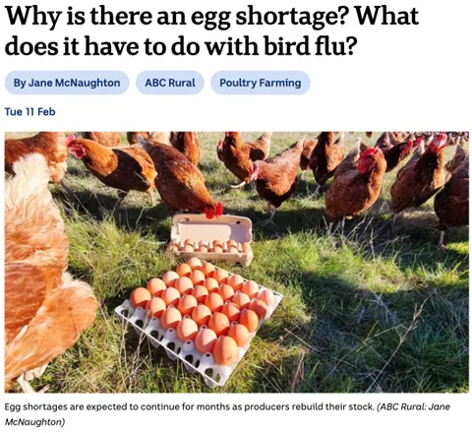
Task: Click the open cardboard egg carton in photo
Action: point(211,239)
